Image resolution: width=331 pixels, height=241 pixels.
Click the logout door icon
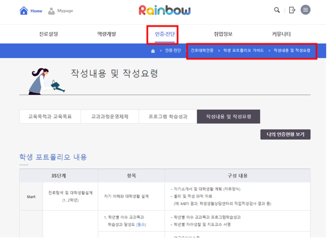point(292,10)
